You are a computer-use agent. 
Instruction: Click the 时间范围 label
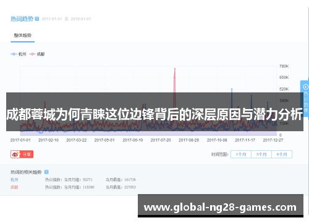pyautogui.click(x=220, y=155)
